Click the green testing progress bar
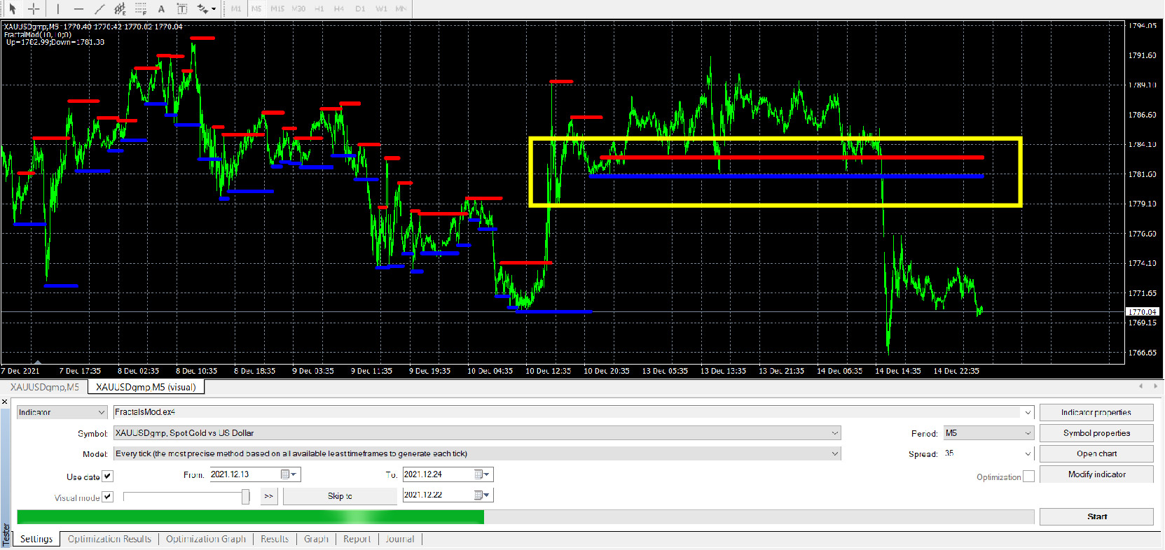 (250, 517)
